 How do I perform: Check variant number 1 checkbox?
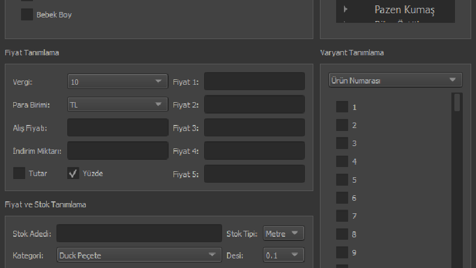tap(342, 107)
